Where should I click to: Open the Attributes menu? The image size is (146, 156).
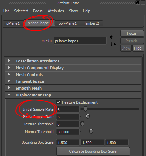pos(56,11)
